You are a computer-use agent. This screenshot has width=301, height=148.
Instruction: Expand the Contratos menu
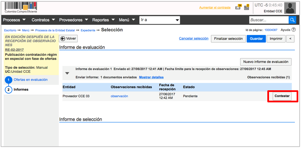43,20
